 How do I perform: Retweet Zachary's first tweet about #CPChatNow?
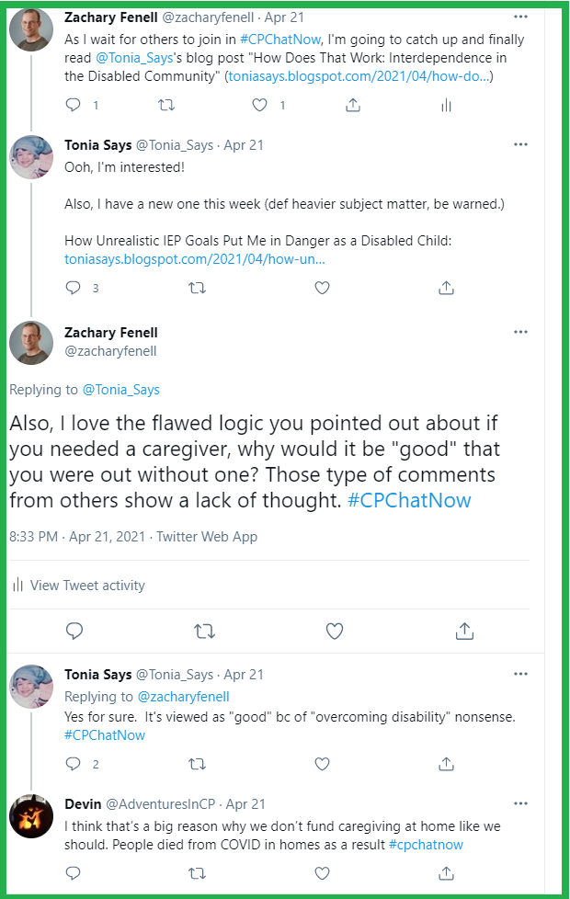(x=166, y=106)
